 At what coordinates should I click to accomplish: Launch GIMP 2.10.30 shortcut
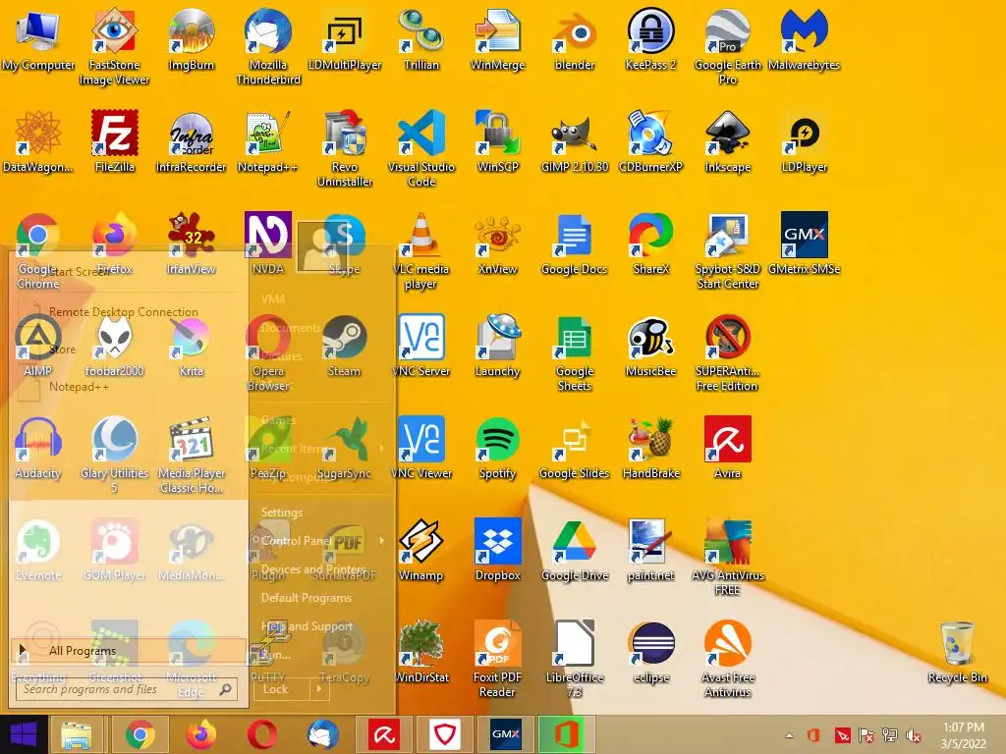click(574, 141)
